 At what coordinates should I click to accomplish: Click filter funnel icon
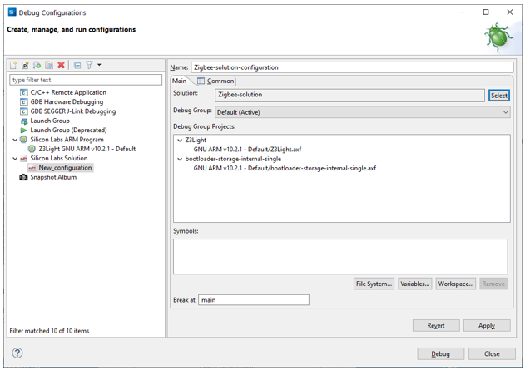click(89, 65)
